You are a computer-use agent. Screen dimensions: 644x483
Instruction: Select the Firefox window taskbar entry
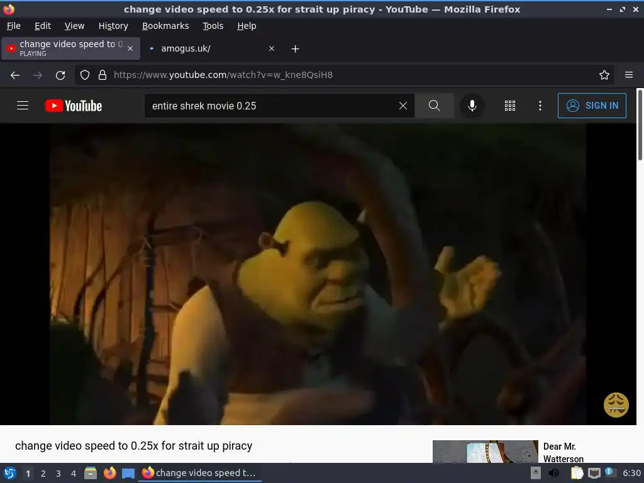(201, 473)
